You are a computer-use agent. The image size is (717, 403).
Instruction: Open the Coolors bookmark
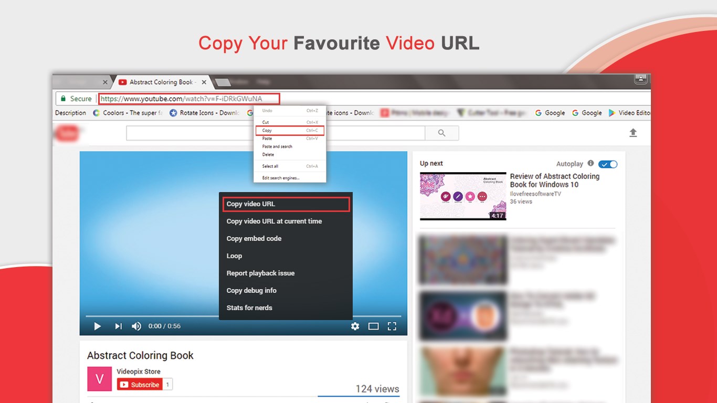128,113
